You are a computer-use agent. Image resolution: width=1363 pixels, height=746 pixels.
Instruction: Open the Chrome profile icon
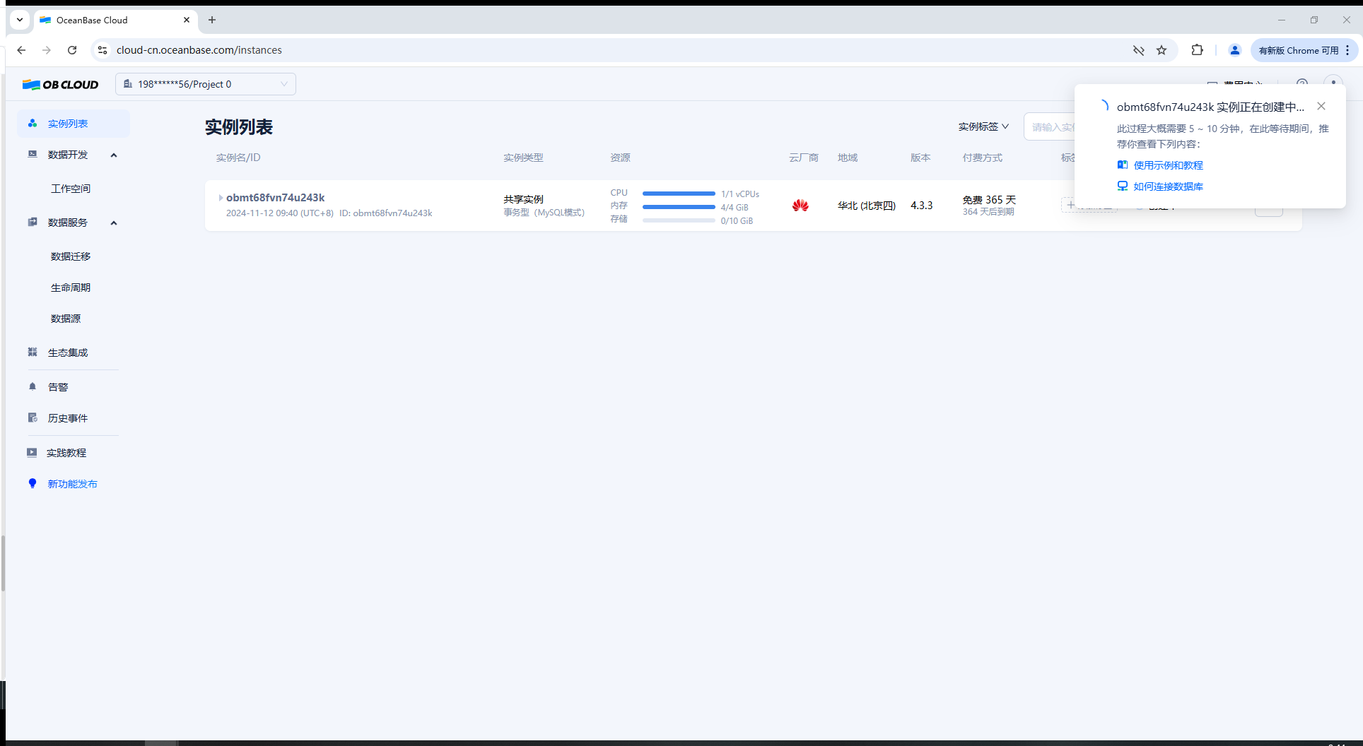click(x=1235, y=50)
